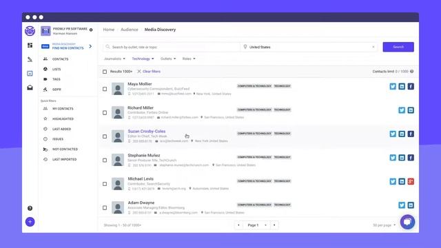441x248 pixels.
Task: Expand the Roles filter dropdown
Action: pos(189,59)
